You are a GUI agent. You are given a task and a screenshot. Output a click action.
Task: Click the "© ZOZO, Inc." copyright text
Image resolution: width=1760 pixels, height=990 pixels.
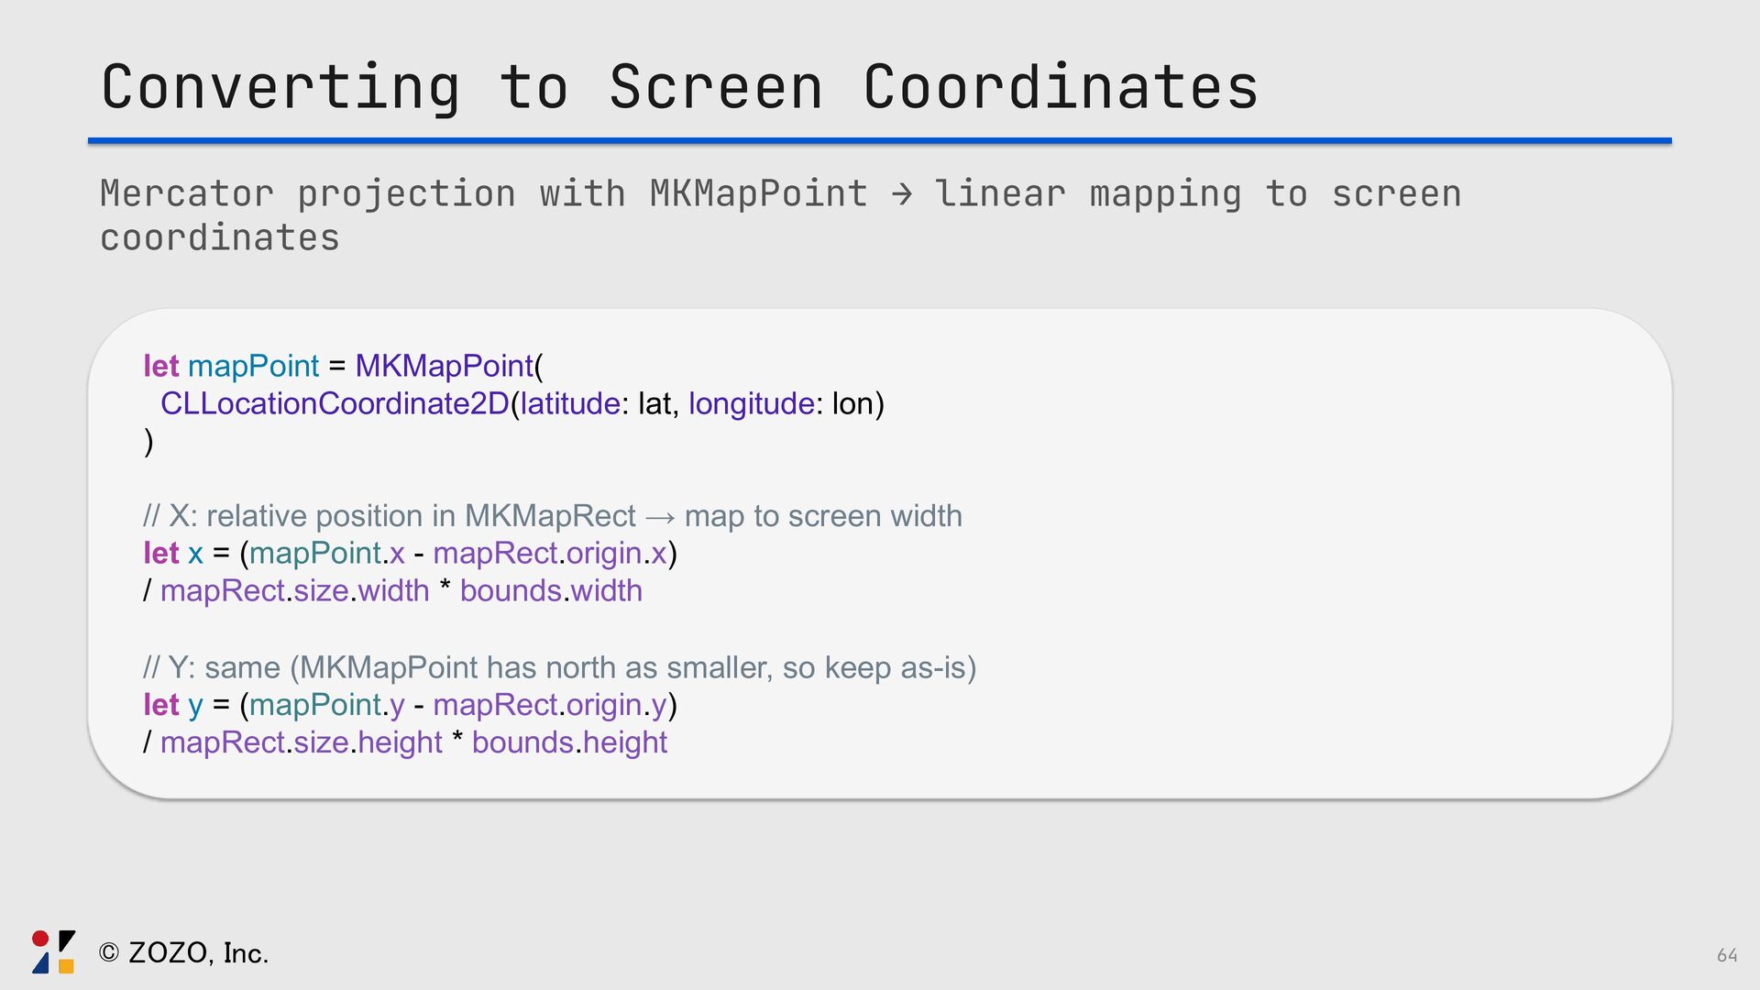click(183, 953)
